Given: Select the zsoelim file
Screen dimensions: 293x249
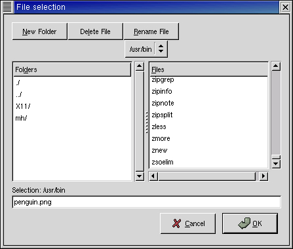Looking at the screenshot, I should [x=208, y=162].
